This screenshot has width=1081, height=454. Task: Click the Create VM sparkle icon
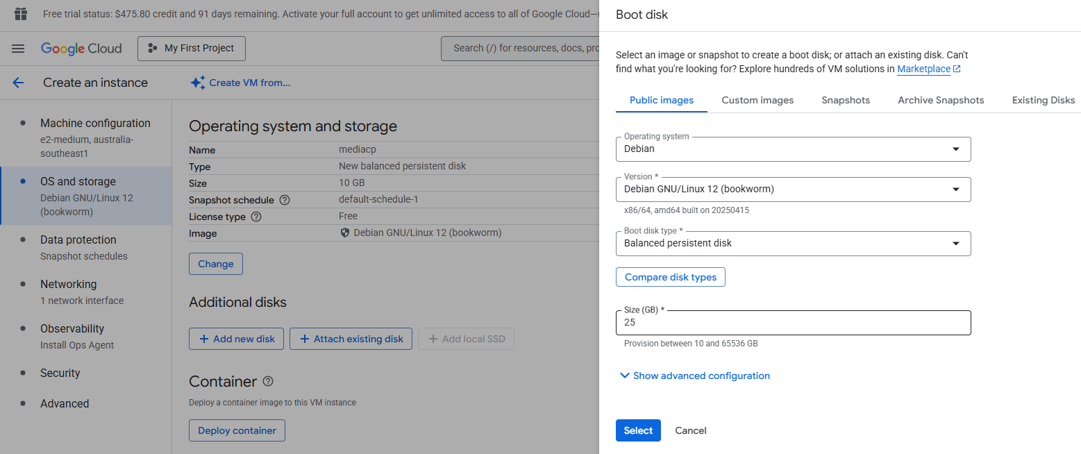198,83
